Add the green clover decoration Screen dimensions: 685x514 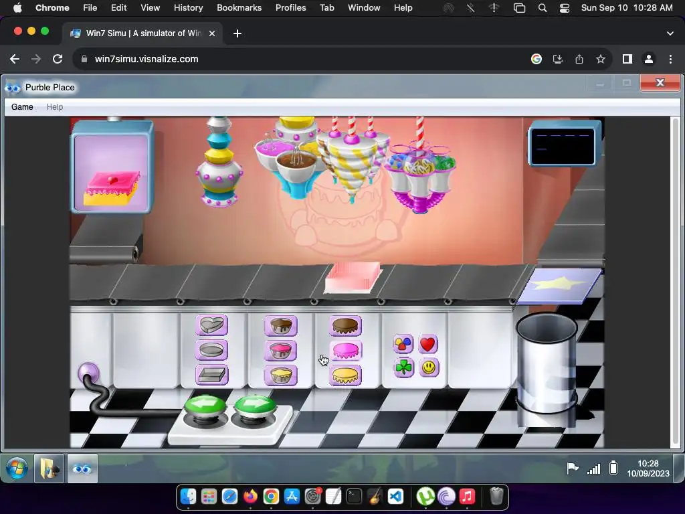pos(403,367)
